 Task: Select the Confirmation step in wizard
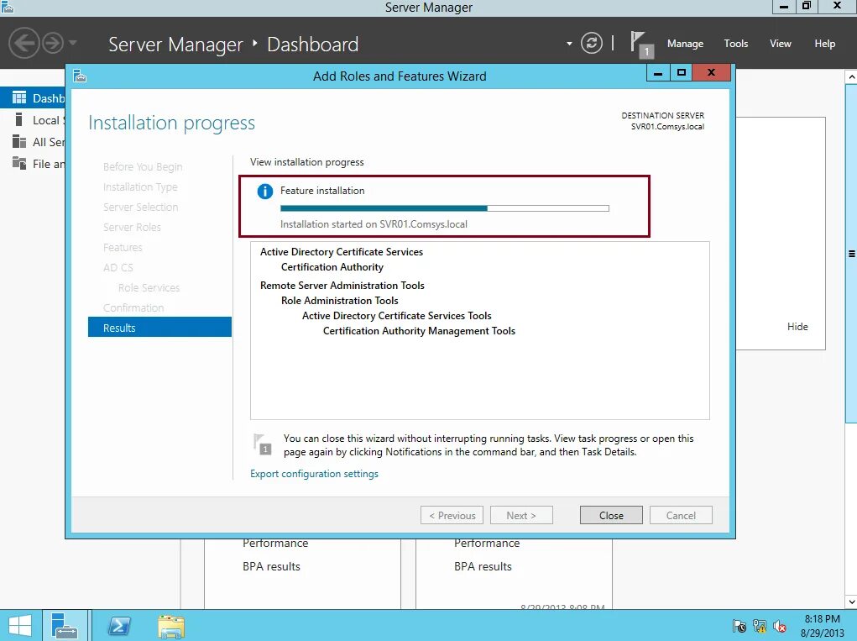[x=133, y=308]
